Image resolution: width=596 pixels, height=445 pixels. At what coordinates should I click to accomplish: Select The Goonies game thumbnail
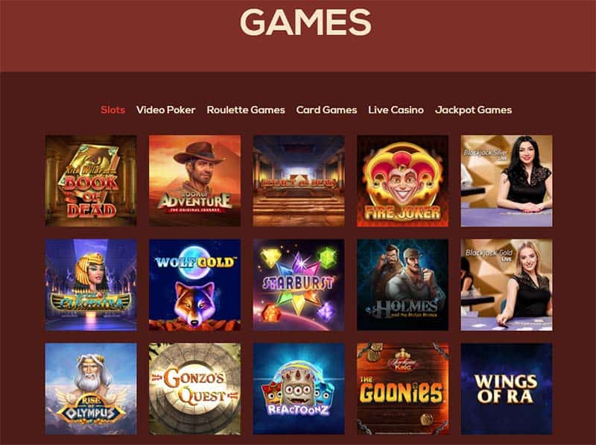click(402, 388)
